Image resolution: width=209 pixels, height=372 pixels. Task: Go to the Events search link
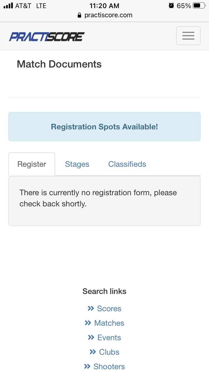109,337
